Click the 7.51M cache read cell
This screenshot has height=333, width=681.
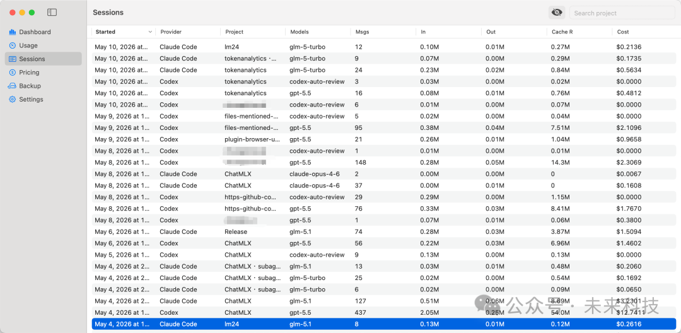[561, 127]
